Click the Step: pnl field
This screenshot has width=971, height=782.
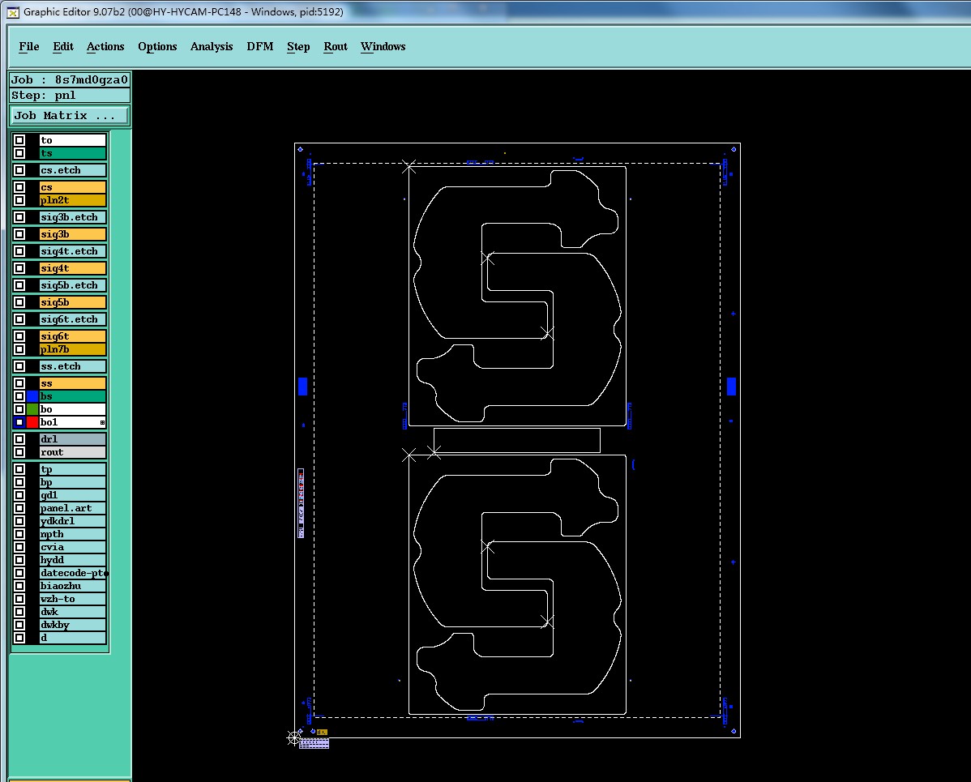point(70,96)
